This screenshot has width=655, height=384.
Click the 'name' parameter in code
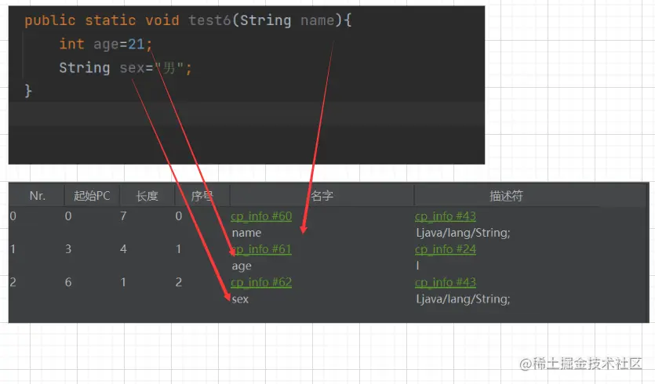pyautogui.click(x=317, y=20)
